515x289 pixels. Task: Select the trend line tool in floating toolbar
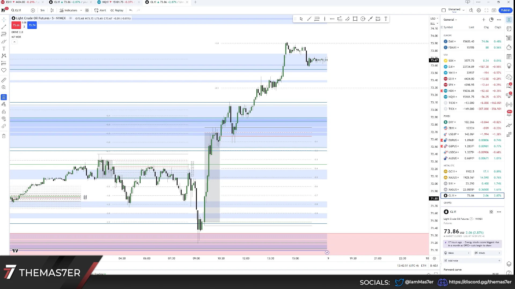[310, 19]
